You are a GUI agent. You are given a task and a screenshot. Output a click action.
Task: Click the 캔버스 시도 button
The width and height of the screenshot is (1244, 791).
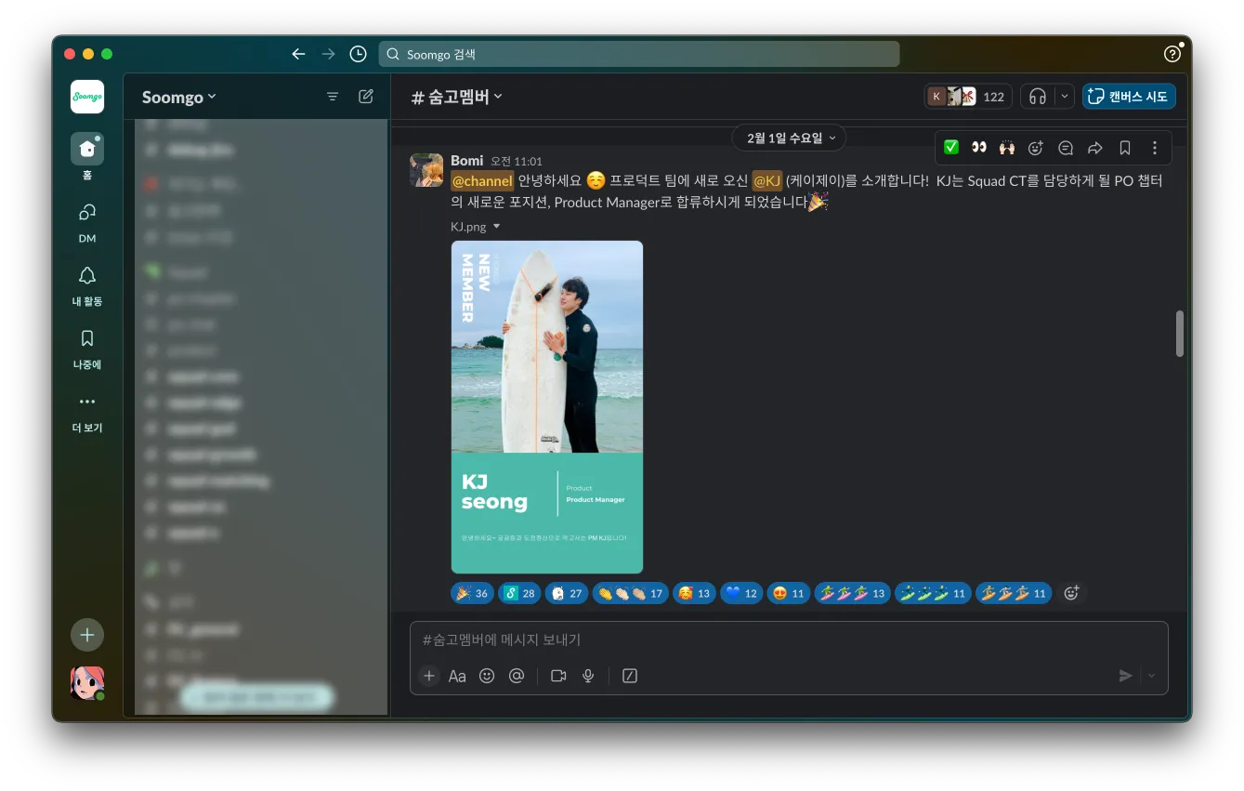tap(1129, 96)
